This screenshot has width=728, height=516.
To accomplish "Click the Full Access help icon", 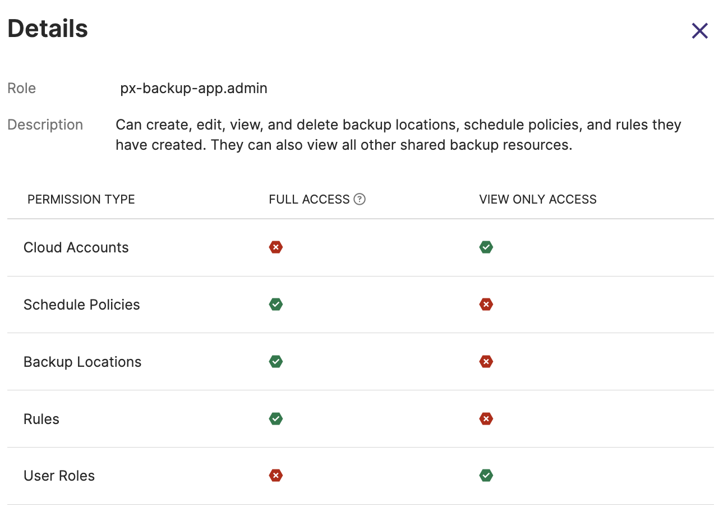I will [360, 199].
